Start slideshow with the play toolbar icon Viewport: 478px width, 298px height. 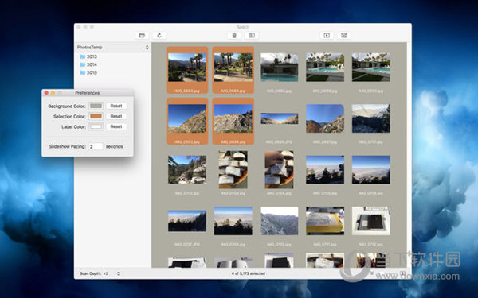(x=327, y=36)
